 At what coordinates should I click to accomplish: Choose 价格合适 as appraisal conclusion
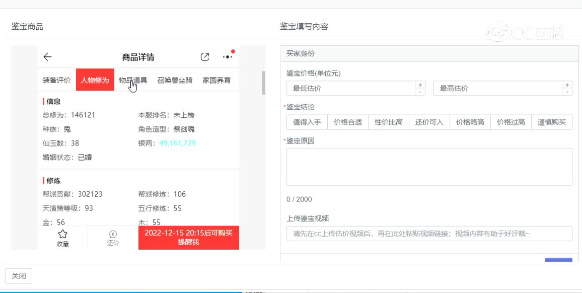point(348,122)
